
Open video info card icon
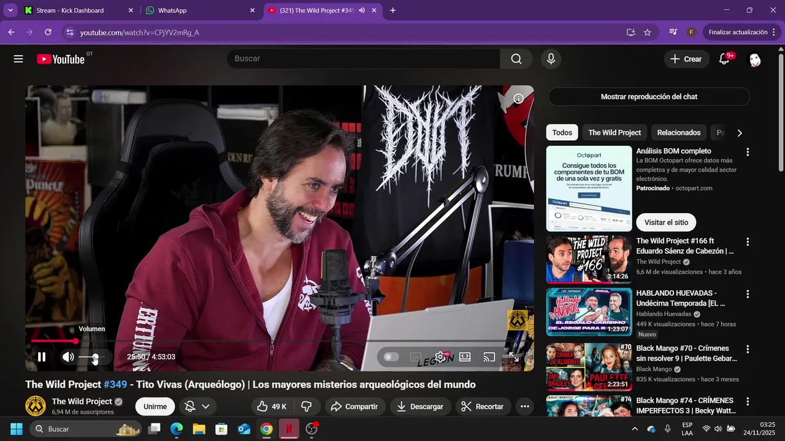click(x=518, y=99)
